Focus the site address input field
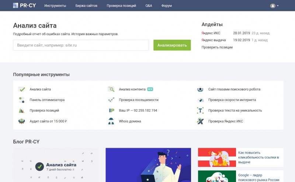This screenshot has width=295, height=182. (81, 45)
